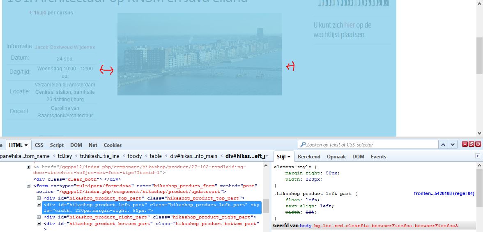Click the struck-through width 80% rule
The height and width of the screenshot is (232, 483).
click(x=301, y=212)
